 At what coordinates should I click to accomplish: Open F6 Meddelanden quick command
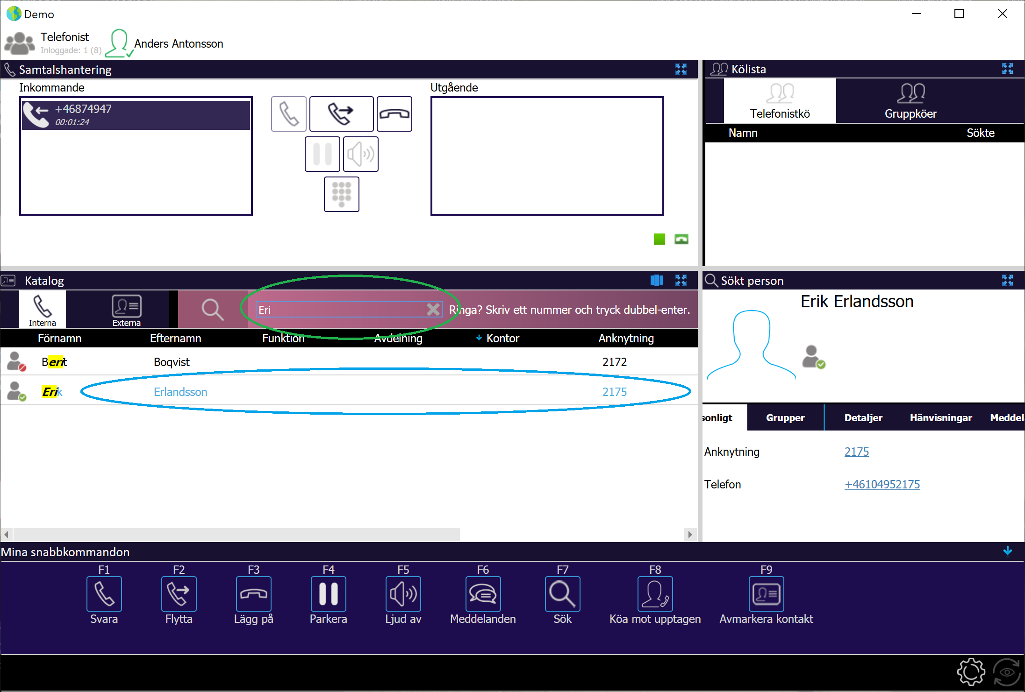click(483, 593)
